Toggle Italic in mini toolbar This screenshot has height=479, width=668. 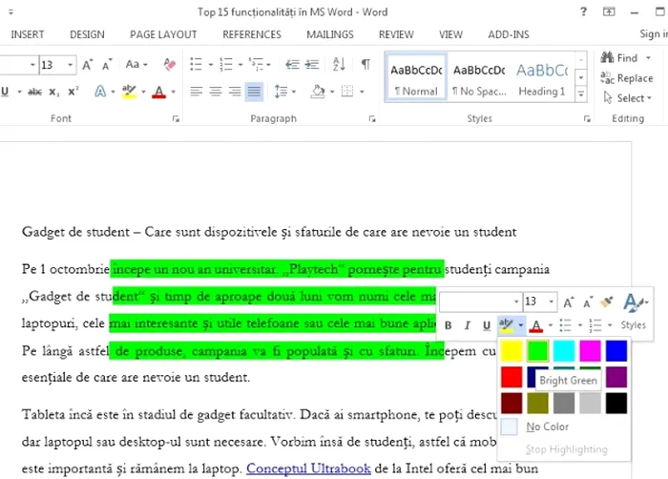pyautogui.click(x=468, y=325)
